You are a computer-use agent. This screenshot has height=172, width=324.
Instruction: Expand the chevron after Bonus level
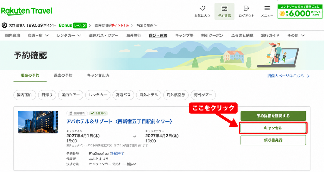click(90, 25)
